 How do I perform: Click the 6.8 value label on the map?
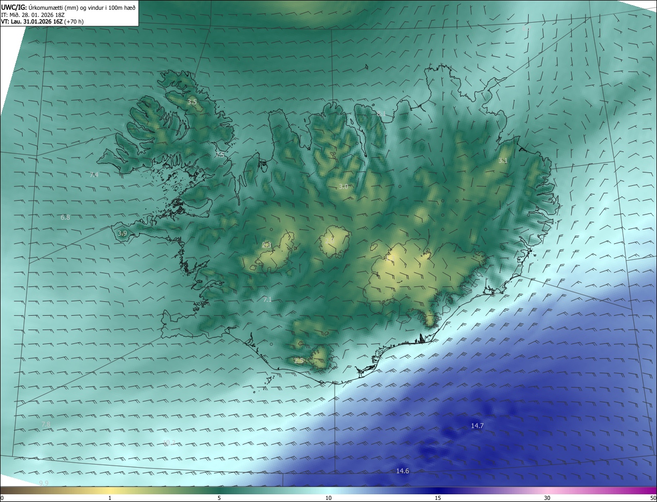[x=65, y=218]
